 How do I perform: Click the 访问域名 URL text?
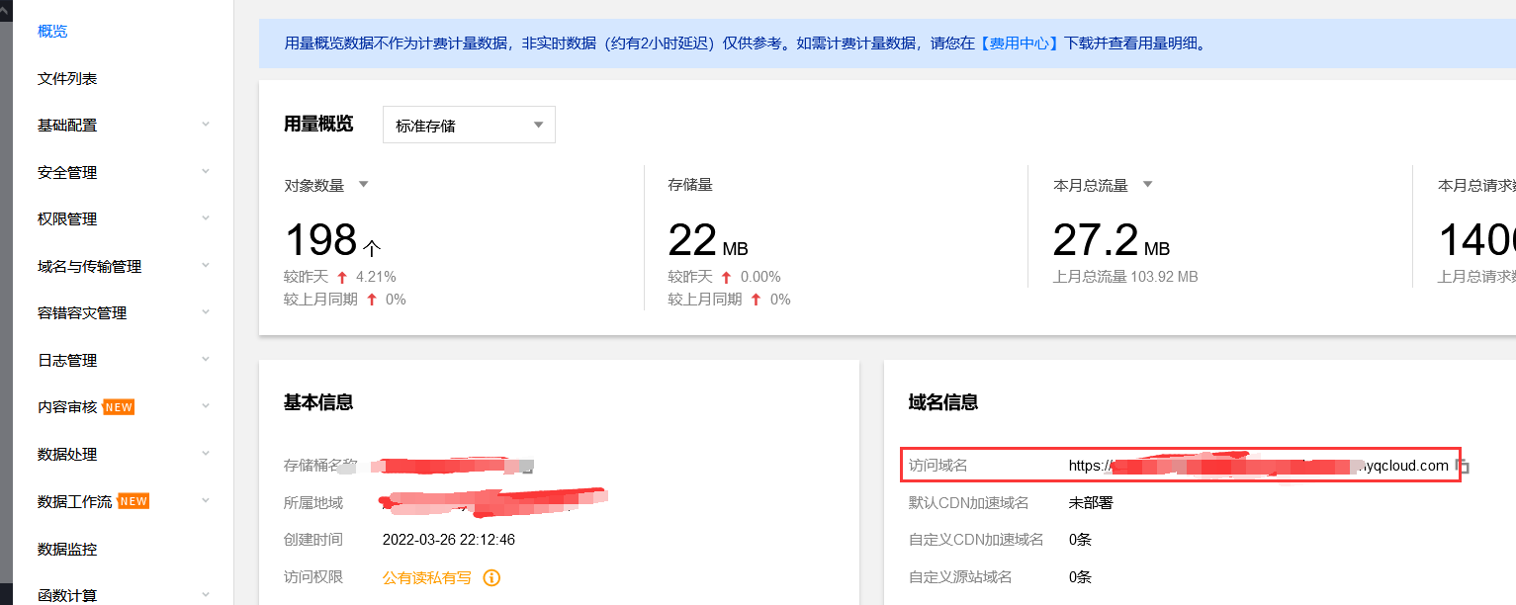coord(1258,466)
